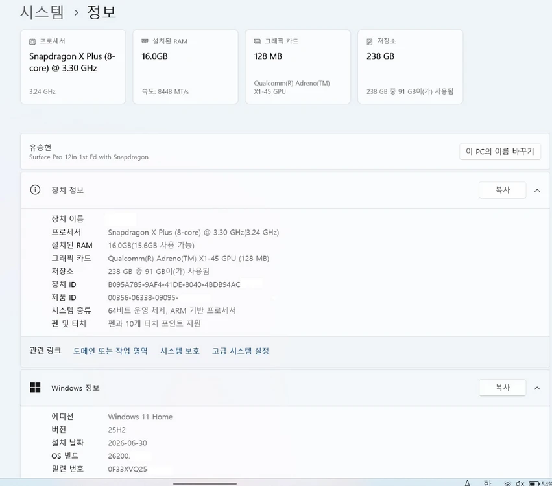This screenshot has height=486, width=552.
Task: Click the processor chip icon in top card
Action: point(32,41)
